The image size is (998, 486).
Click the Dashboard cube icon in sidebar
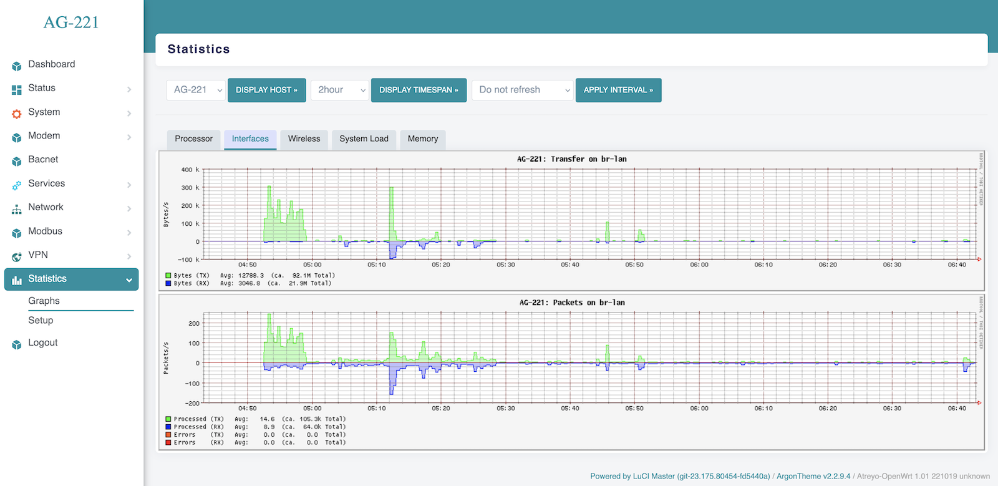click(17, 66)
